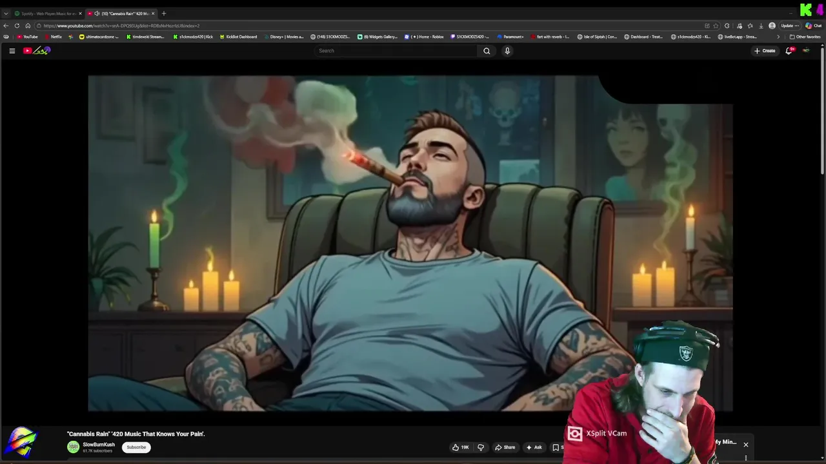
Task: Open a new browser tab
Action: pos(164,14)
